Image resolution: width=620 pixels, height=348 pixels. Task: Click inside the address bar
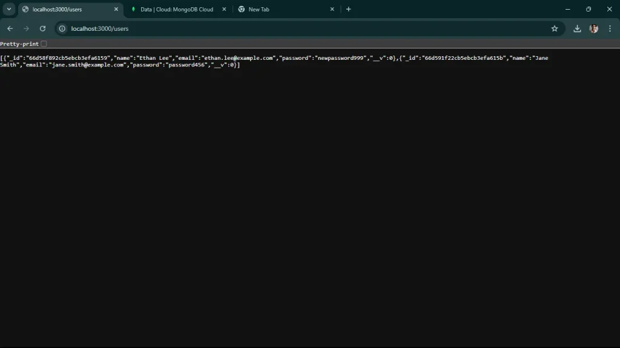(182, 28)
